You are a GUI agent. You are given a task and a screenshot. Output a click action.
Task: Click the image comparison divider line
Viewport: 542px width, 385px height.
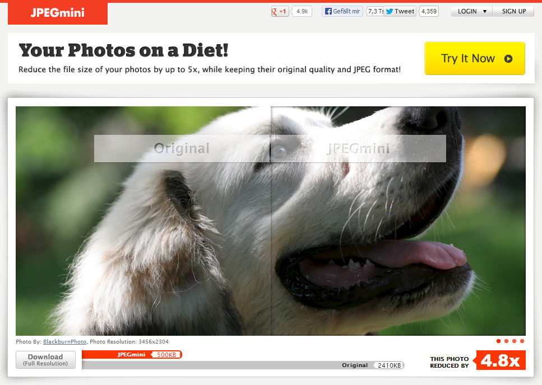click(x=271, y=221)
